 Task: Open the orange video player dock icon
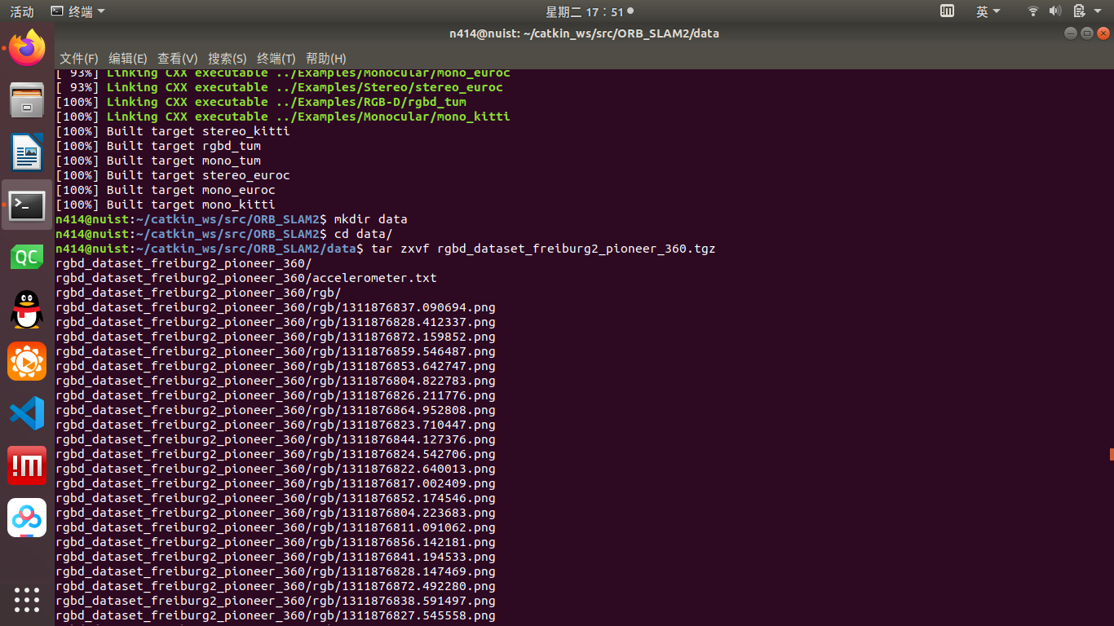pos(27,361)
